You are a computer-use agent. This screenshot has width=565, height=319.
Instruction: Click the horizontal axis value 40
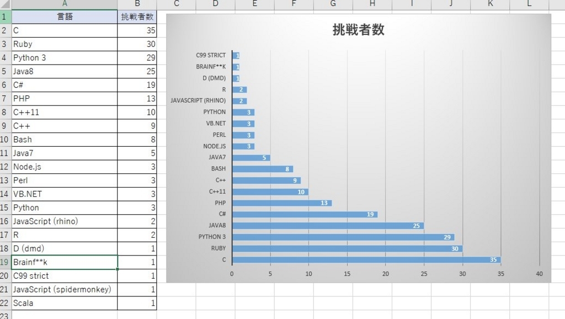tap(540, 274)
